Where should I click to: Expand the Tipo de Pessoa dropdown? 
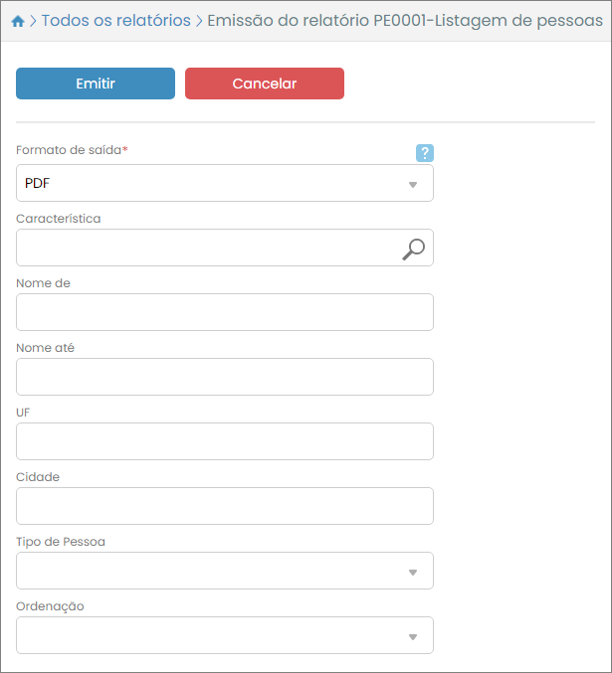(225, 571)
